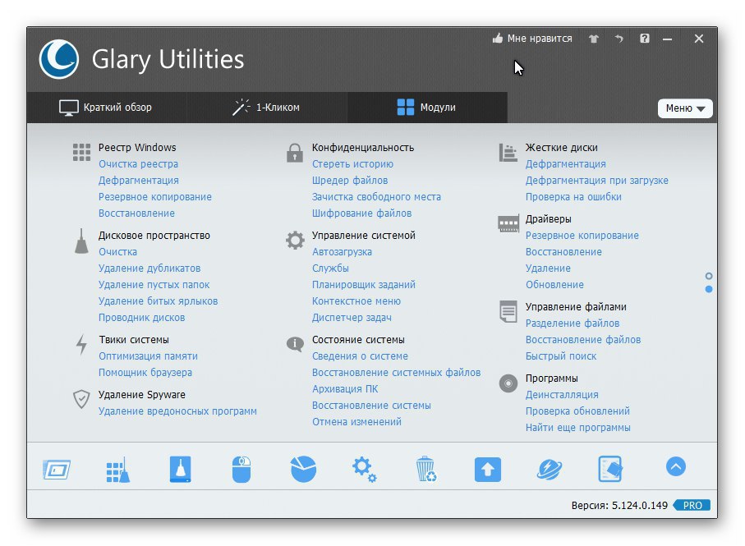Open 'Проводник дисков' link
This screenshot has height=546, width=745.
141,318
